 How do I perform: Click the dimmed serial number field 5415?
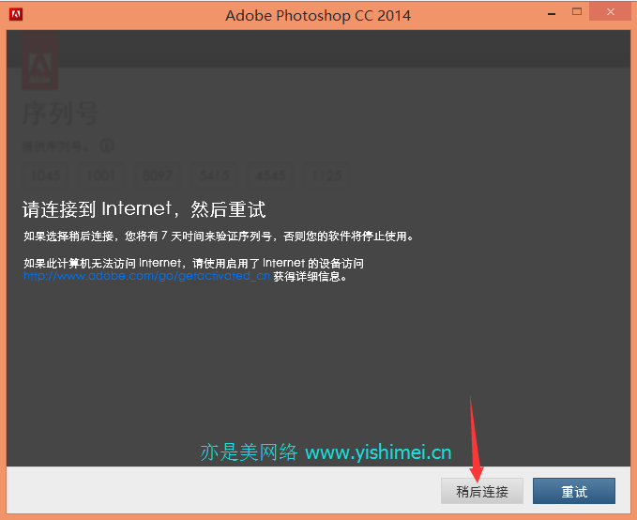214,176
